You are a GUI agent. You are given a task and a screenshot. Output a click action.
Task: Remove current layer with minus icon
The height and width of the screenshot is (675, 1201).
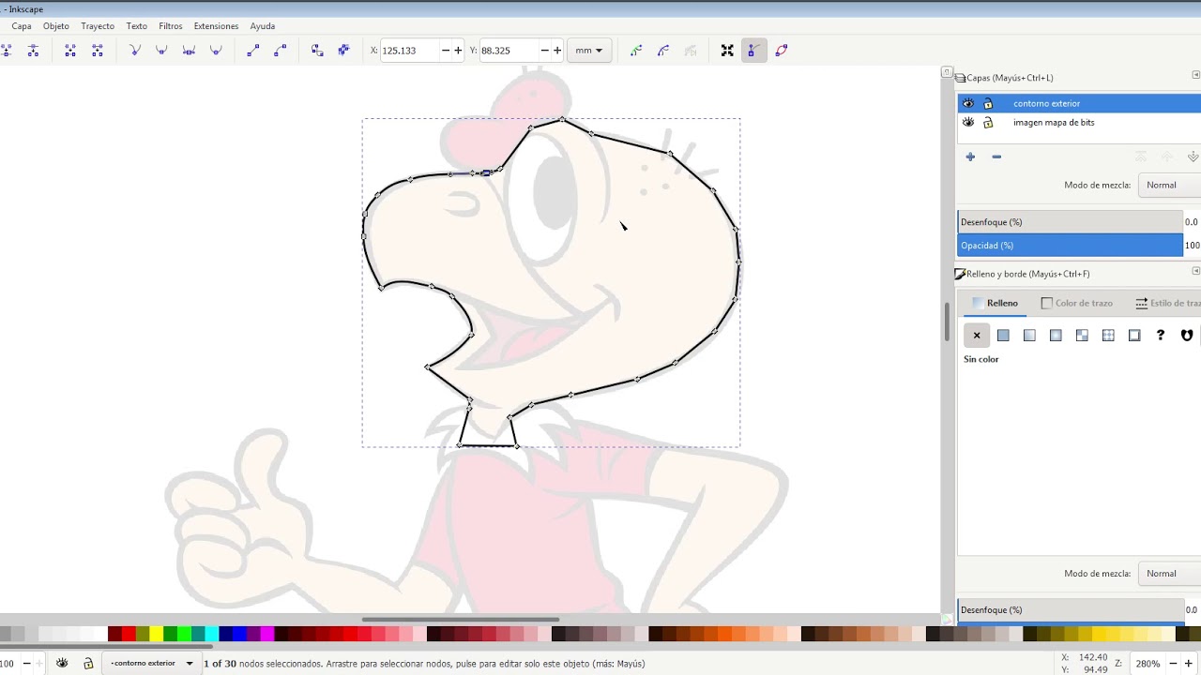click(996, 157)
